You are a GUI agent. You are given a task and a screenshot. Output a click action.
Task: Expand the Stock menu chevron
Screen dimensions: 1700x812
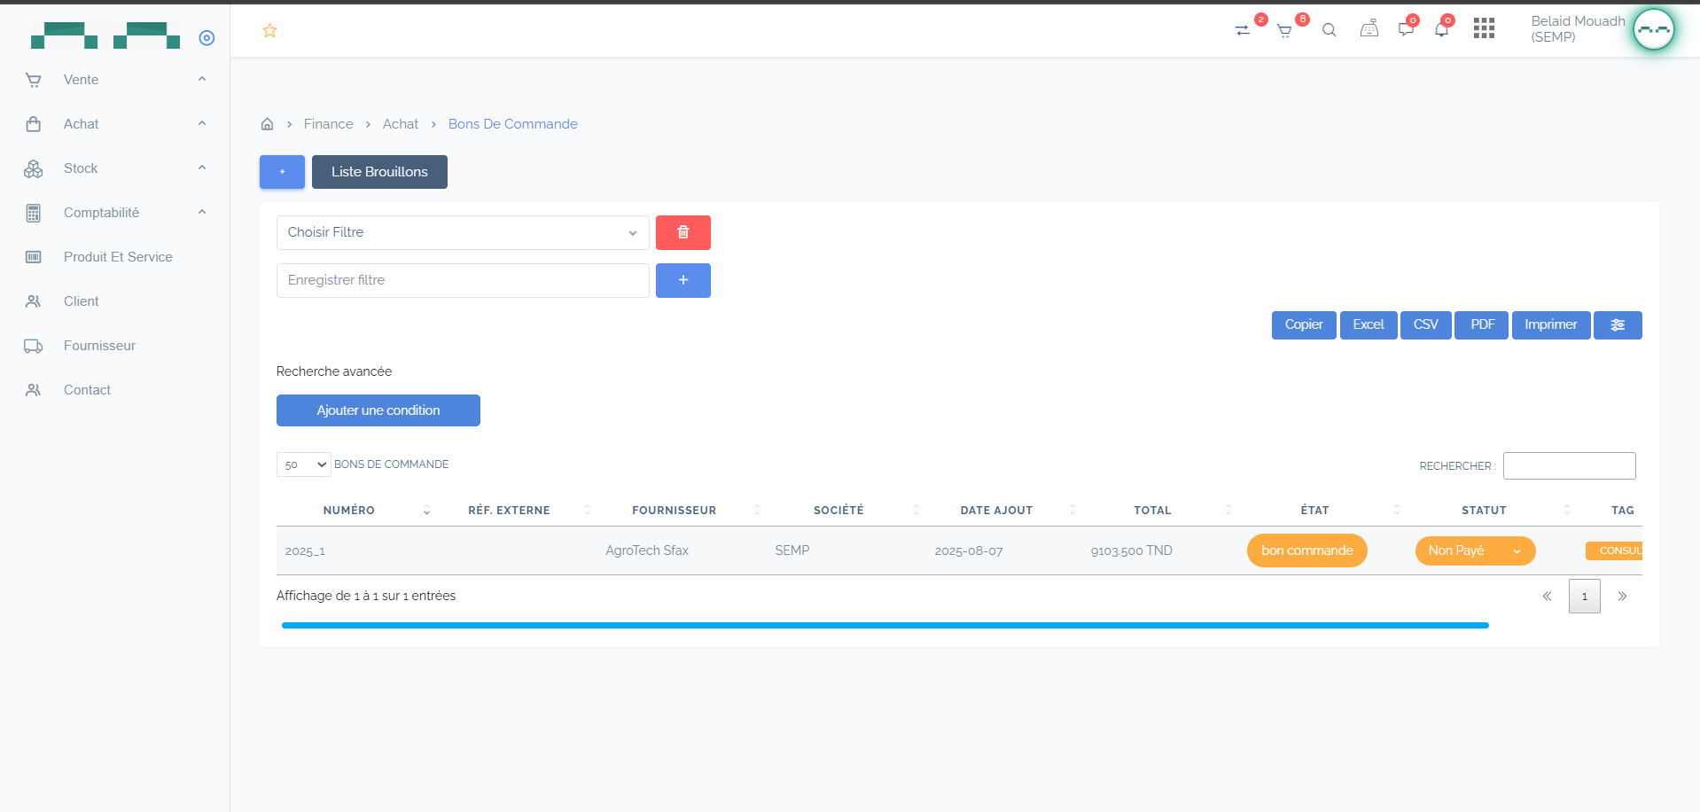point(202,168)
